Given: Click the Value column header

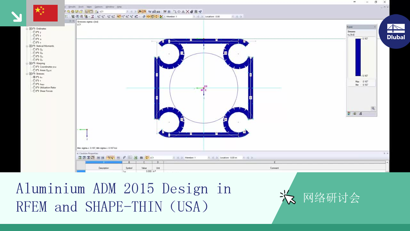Looking at the screenshot, I should point(144,168).
